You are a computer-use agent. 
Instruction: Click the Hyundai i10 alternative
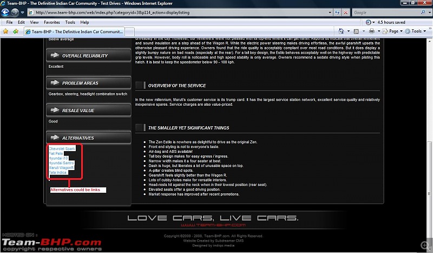coord(58,158)
